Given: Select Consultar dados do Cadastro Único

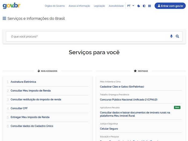Looking at the screenshot, I should pyautogui.click(x=32, y=126).
